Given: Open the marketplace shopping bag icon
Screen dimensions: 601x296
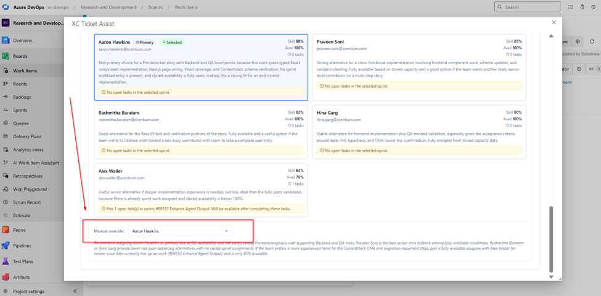Looking at the screenshot, I should click(x=583, y=7).
